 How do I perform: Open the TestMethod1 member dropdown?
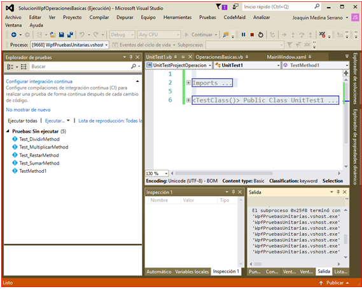pyautogui.click(x=347, y=65)
